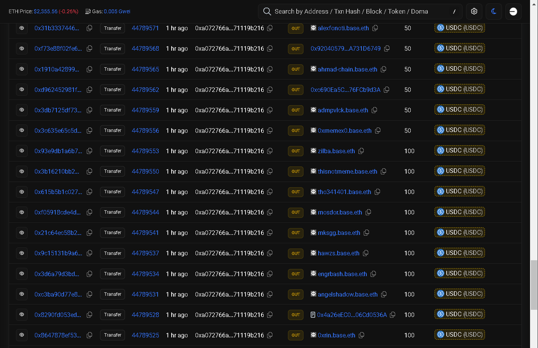This screenshot has width=538, height=348.
Task: Open transaction 0x3b16210bb2 details
Action: (x=57, y=172)
